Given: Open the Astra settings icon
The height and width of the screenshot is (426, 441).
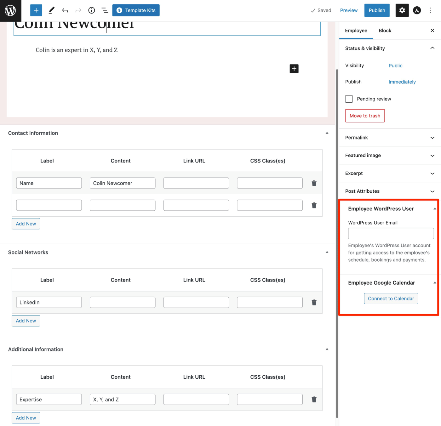Looking at the screenshot, I should click(x=417, y=10).
